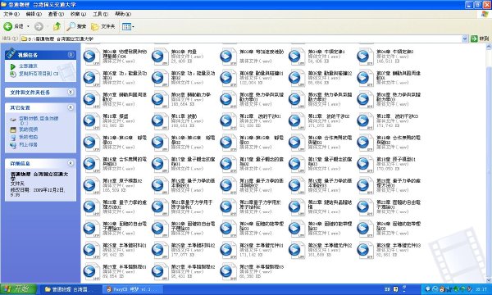Open the 帮助(H) menu

123,14
